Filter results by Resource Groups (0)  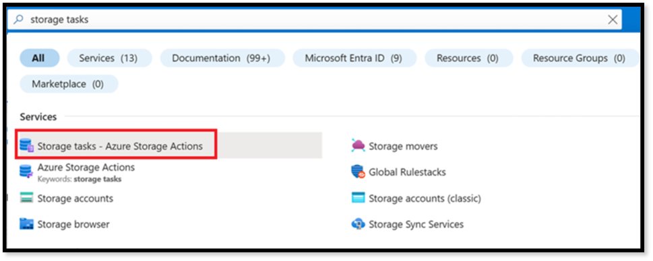(x=580, y=58)
